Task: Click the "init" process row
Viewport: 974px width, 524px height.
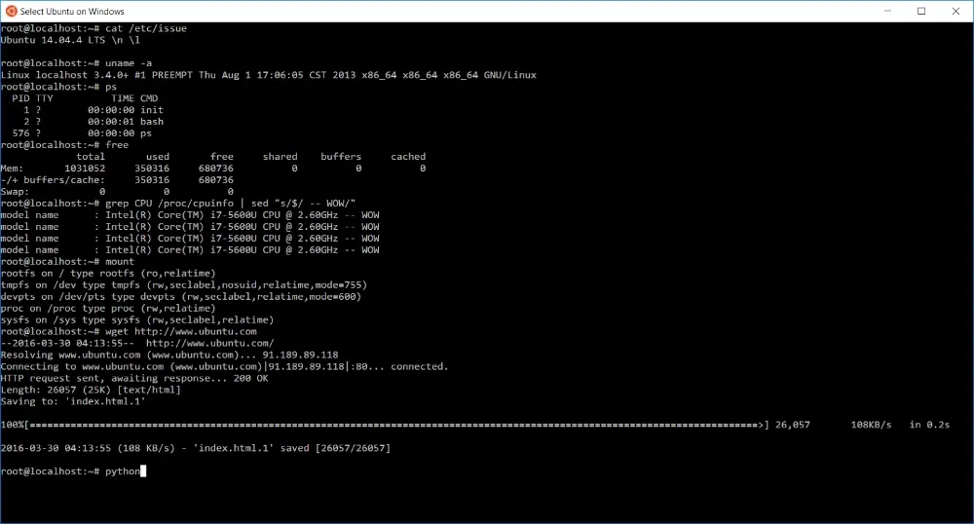Action: click(94, 110)
